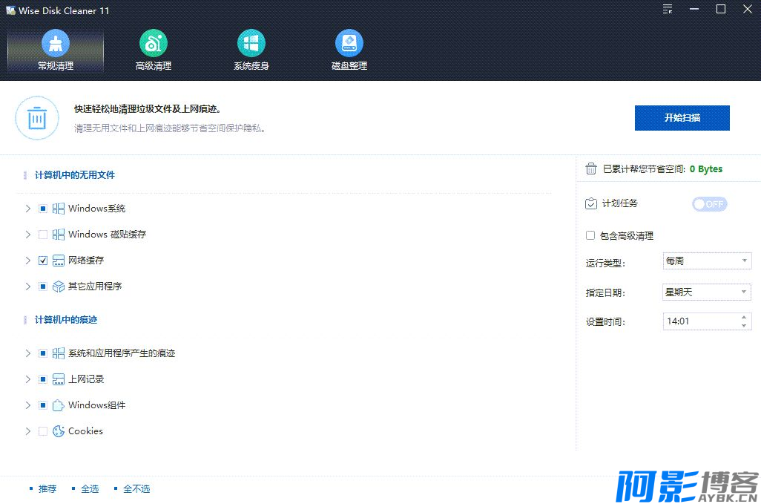Expand the Windows组件 row
Viewport: 761px width, 504px height.
[27, 405]
